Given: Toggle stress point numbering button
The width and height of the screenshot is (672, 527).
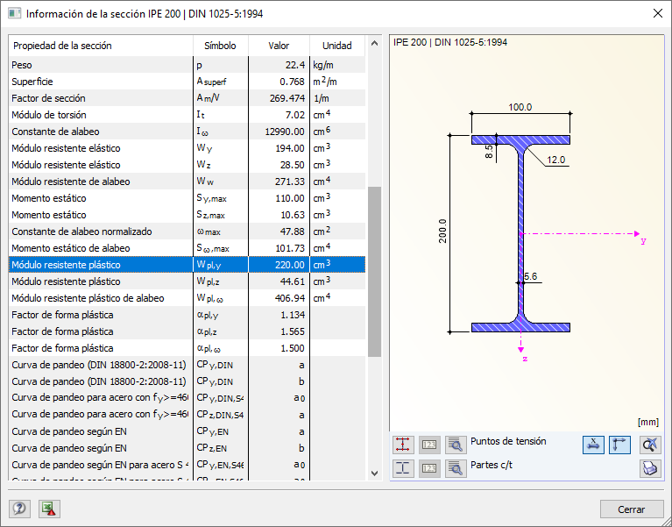Looking at the screenshot, I should tap(429, 445).
